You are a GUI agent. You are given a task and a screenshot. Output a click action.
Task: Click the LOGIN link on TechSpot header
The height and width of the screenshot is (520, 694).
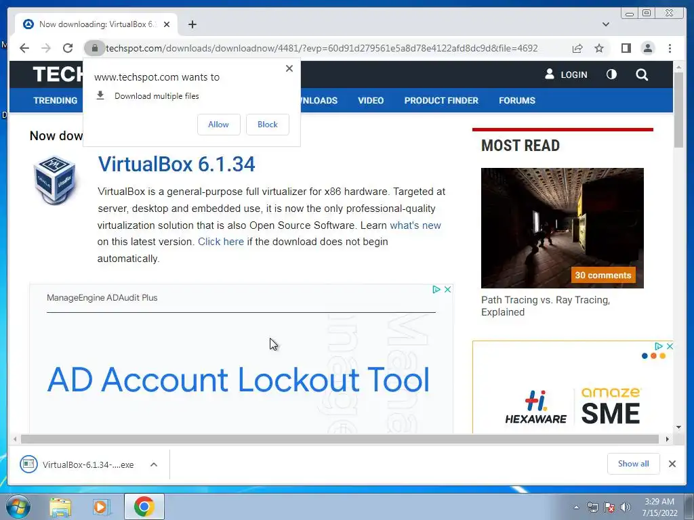(x=566, y=74)
